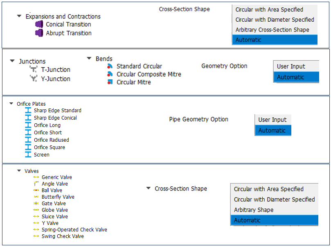Select the Butterfly Valve tree entry

(x=58, y=197)
